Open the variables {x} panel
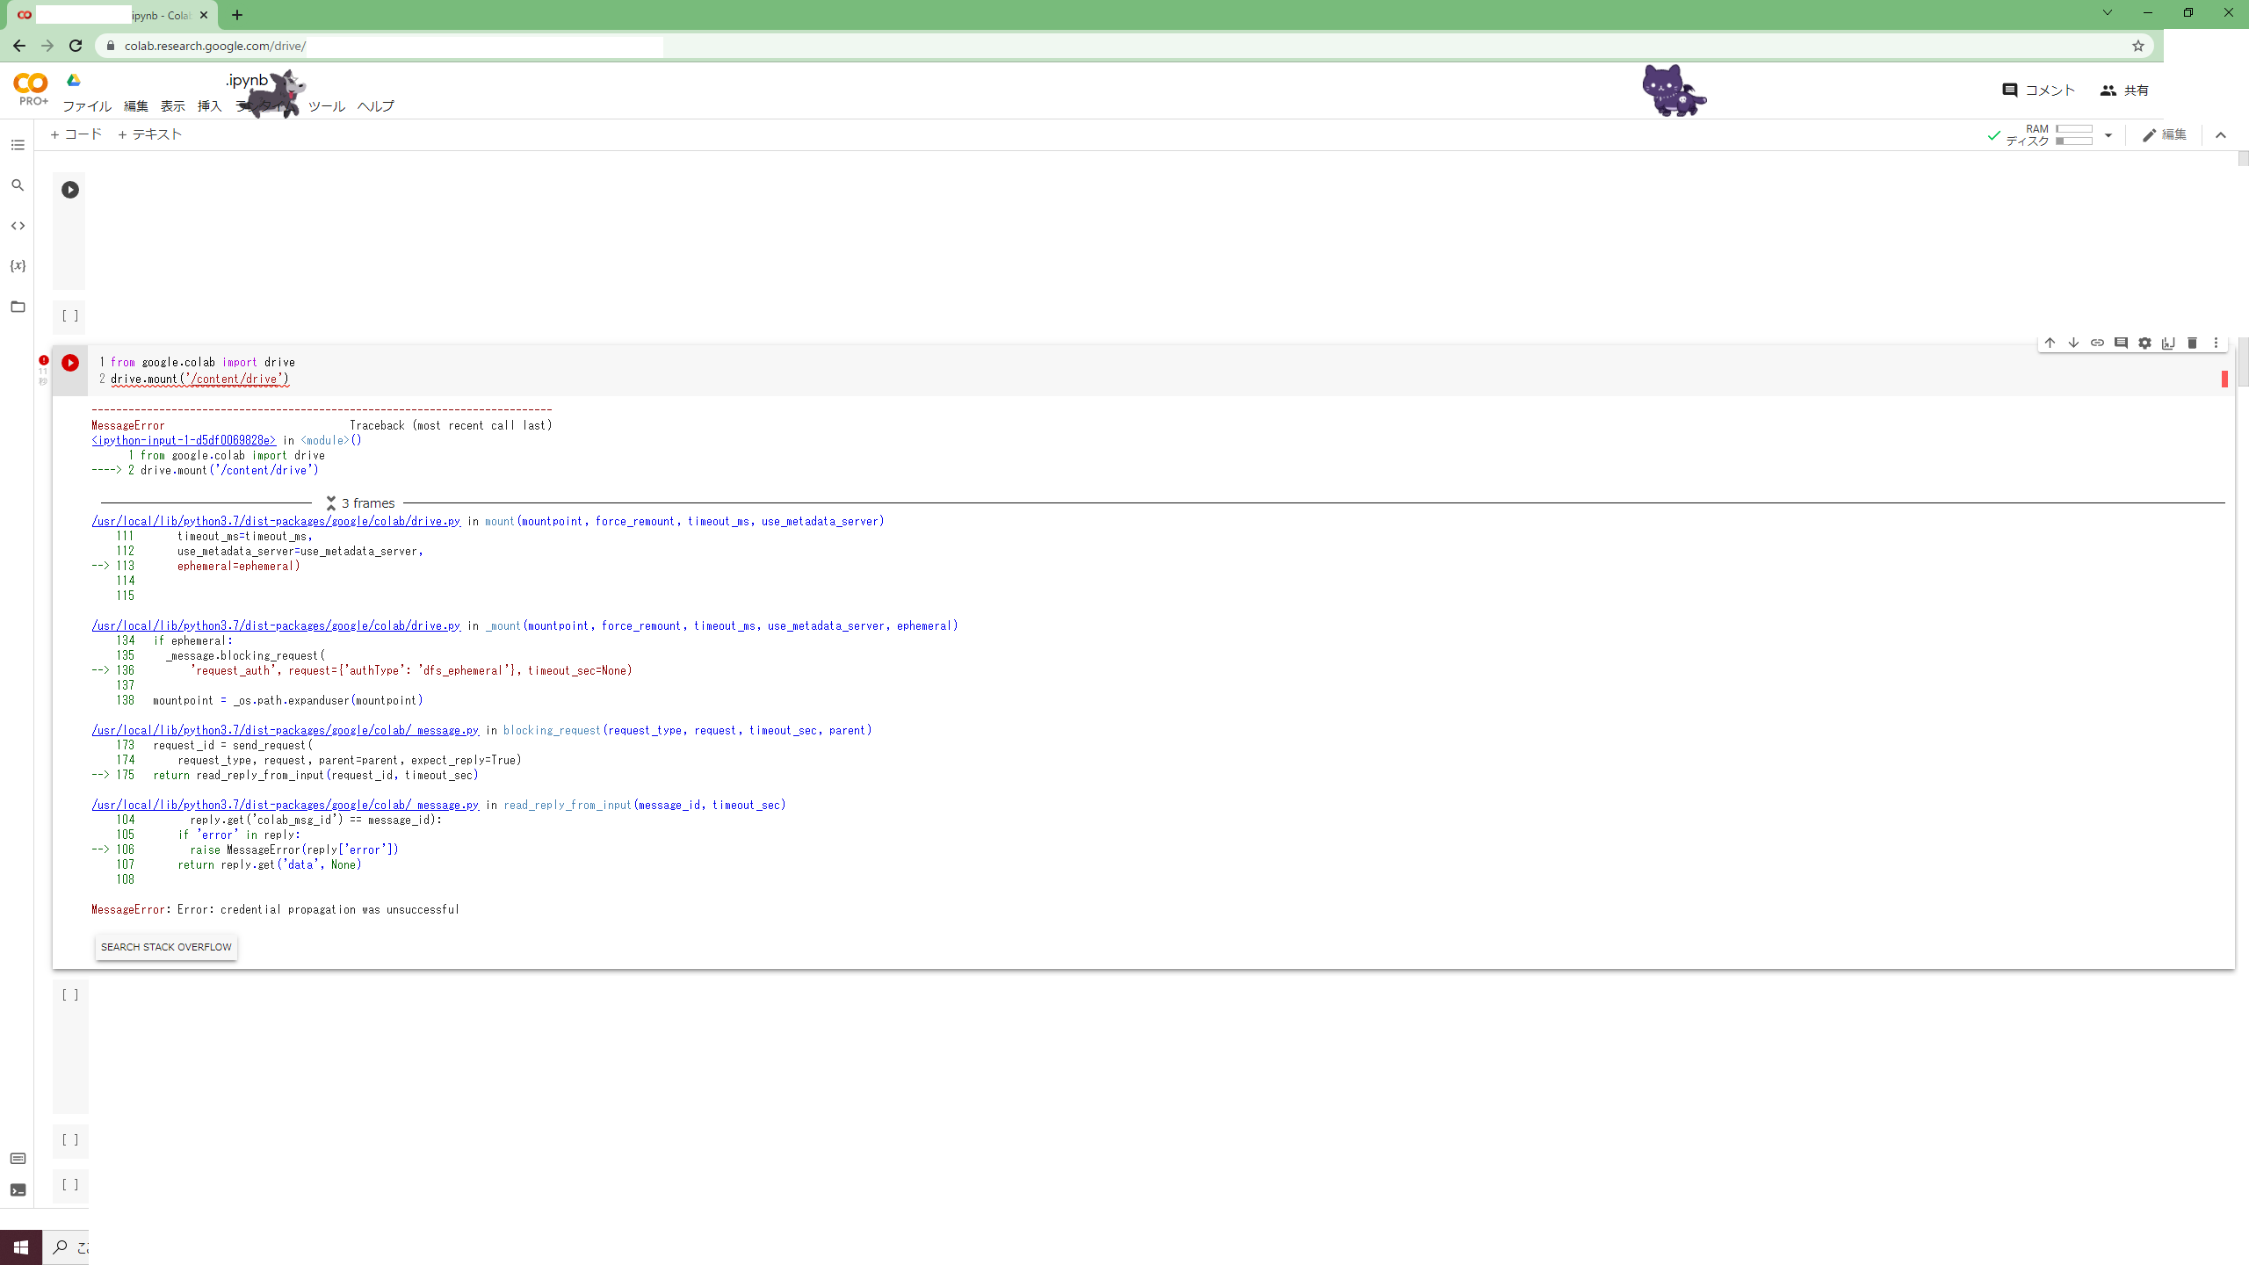 (x=18, y=265)
